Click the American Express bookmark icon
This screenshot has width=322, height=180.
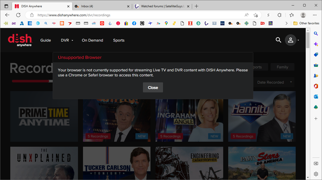coord(30,23)
